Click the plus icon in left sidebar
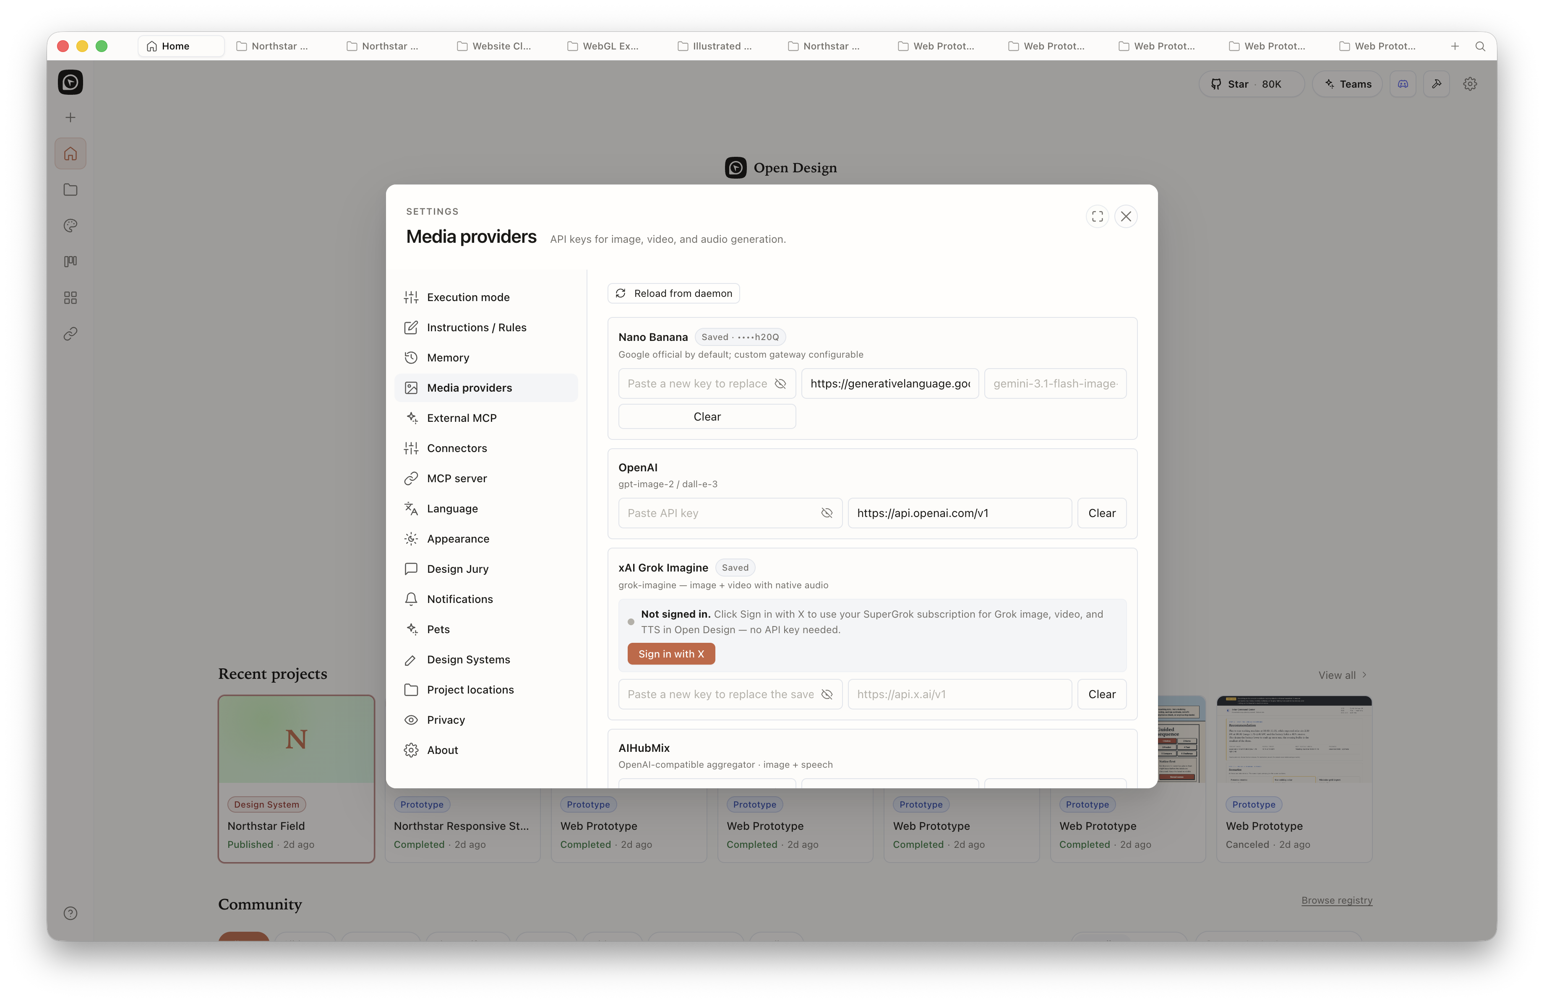Viewport: 1544px width, 1003px height. tap(71, 117)
